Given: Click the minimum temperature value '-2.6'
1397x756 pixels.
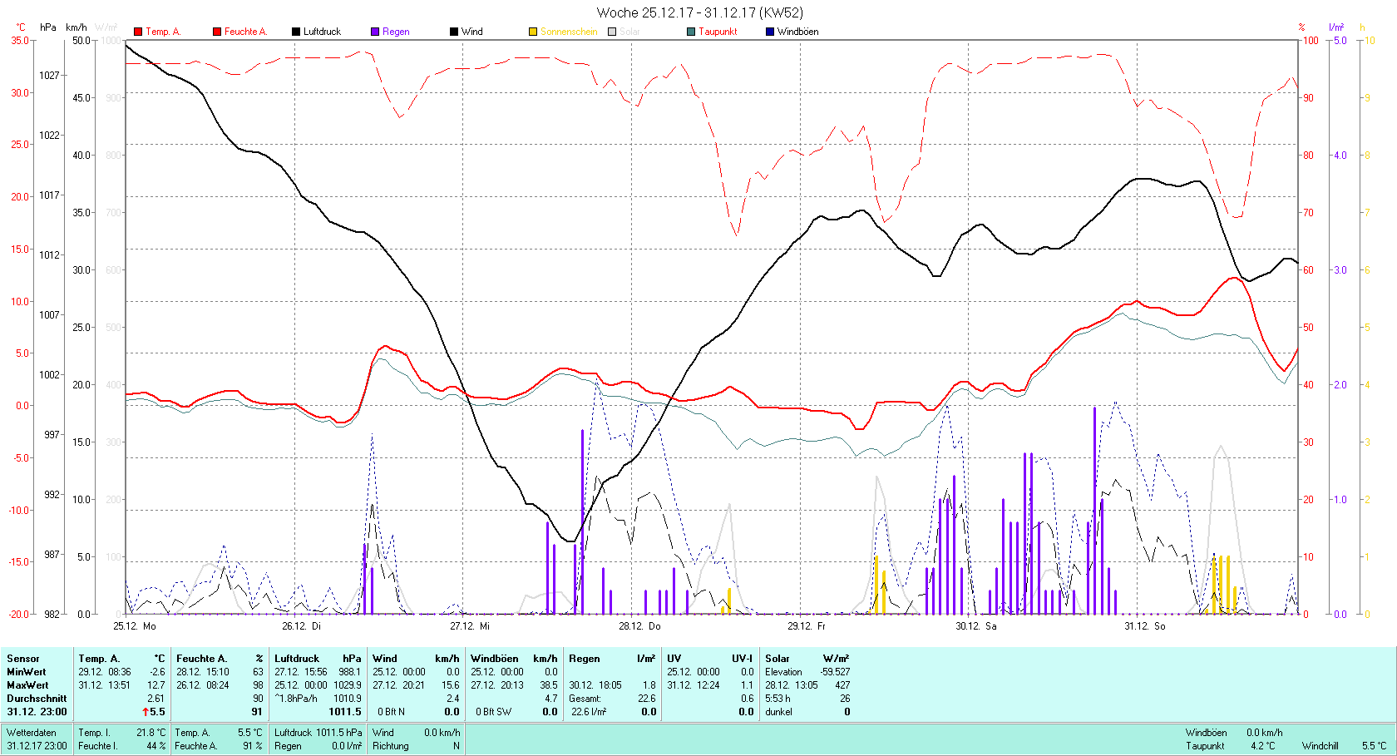Looking at the screenshot, I should 157,672.
